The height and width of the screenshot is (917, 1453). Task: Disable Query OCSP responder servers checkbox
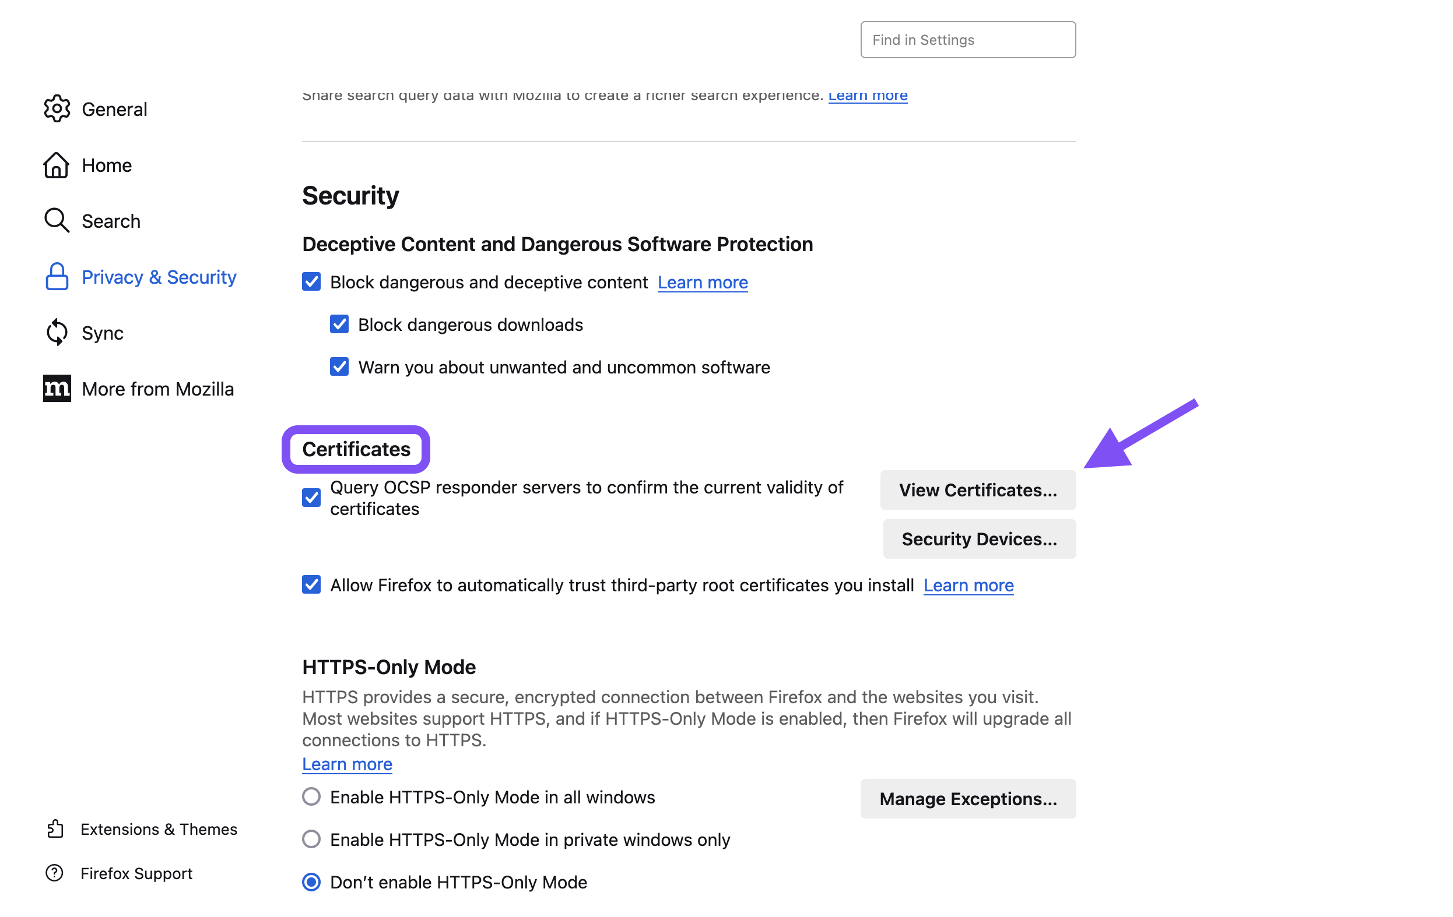point(311,498)
